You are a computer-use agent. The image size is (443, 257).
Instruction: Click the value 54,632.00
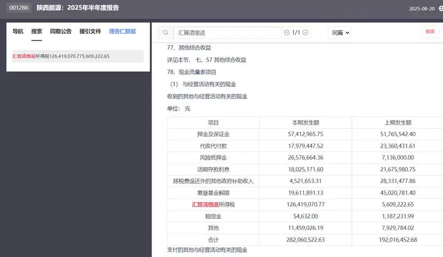coord(305,217)
